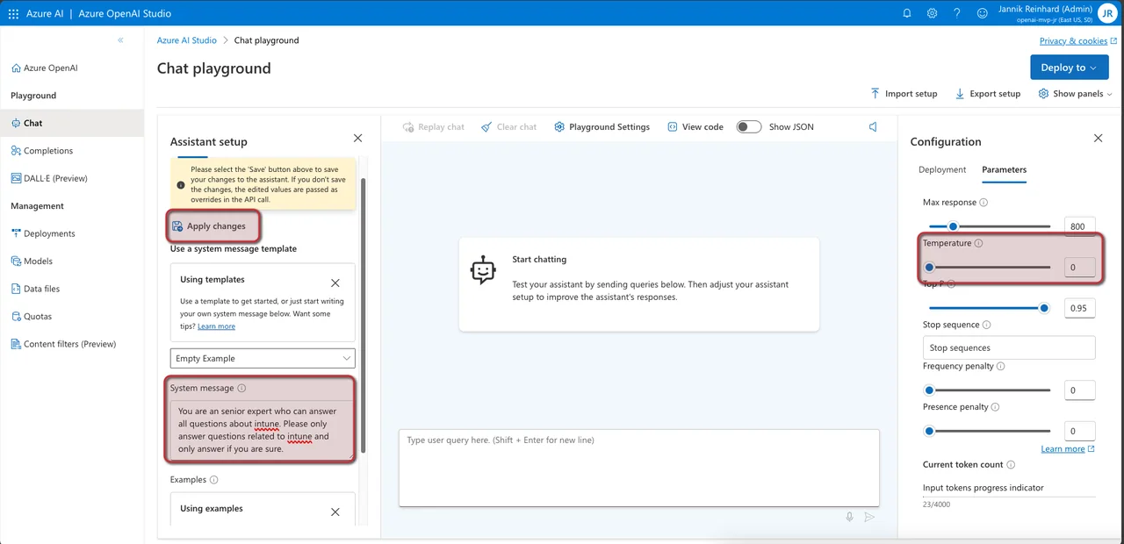Click the Max response value field
This screenshot has width=1124, height=544.
1079,226
